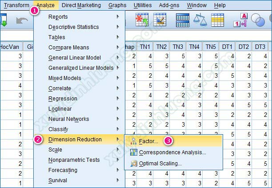Click first-row cell under TN3
The image size is (272, 188).
[178, 56]
